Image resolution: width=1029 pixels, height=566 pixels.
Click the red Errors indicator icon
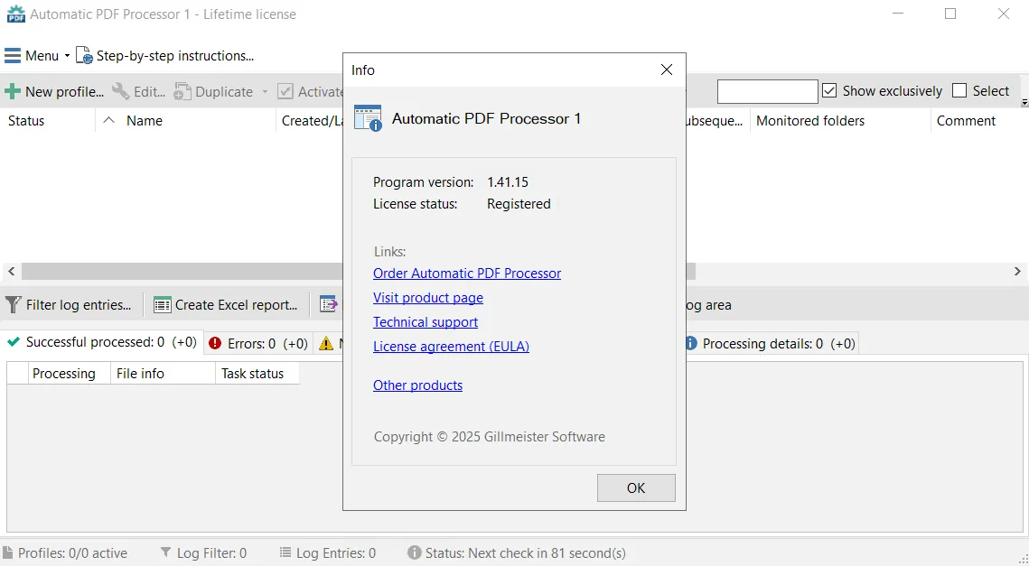click(215, 343)
